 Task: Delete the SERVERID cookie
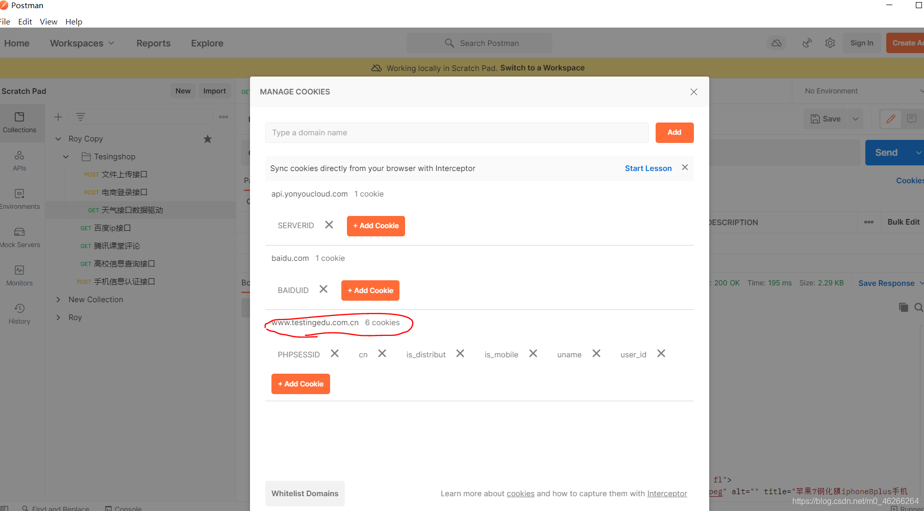click(x=329, y=225)
